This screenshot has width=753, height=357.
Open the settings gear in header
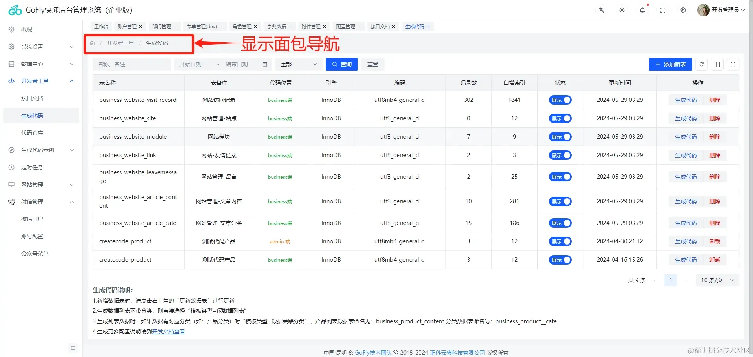tap(683, 10)
